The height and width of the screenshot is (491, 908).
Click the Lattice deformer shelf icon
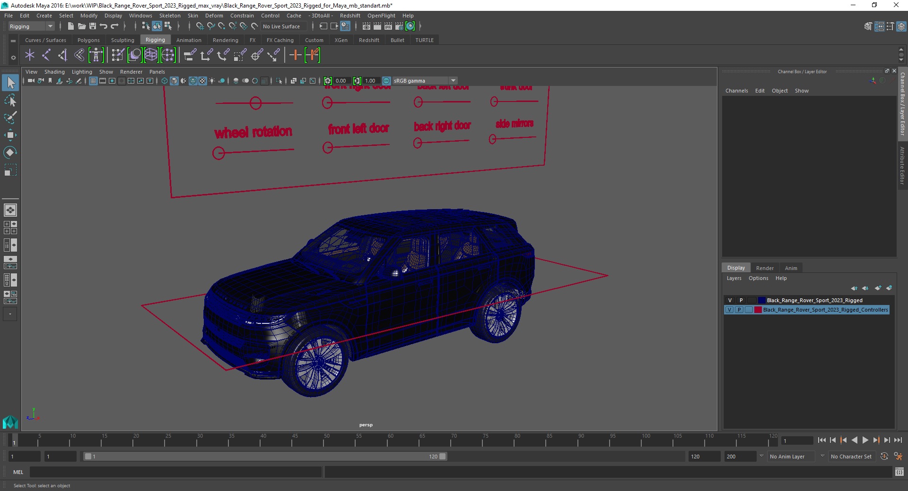point(151,55)
